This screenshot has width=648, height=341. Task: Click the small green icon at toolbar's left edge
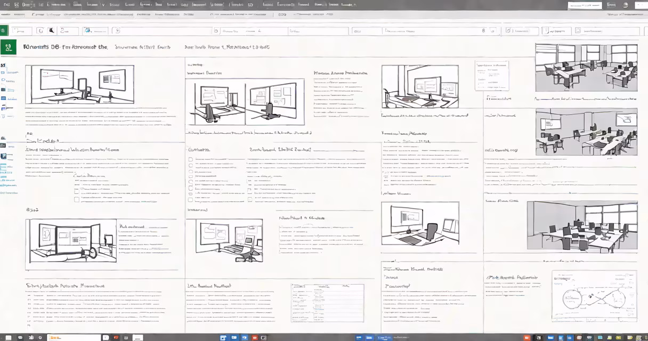(x=4, y=31)
